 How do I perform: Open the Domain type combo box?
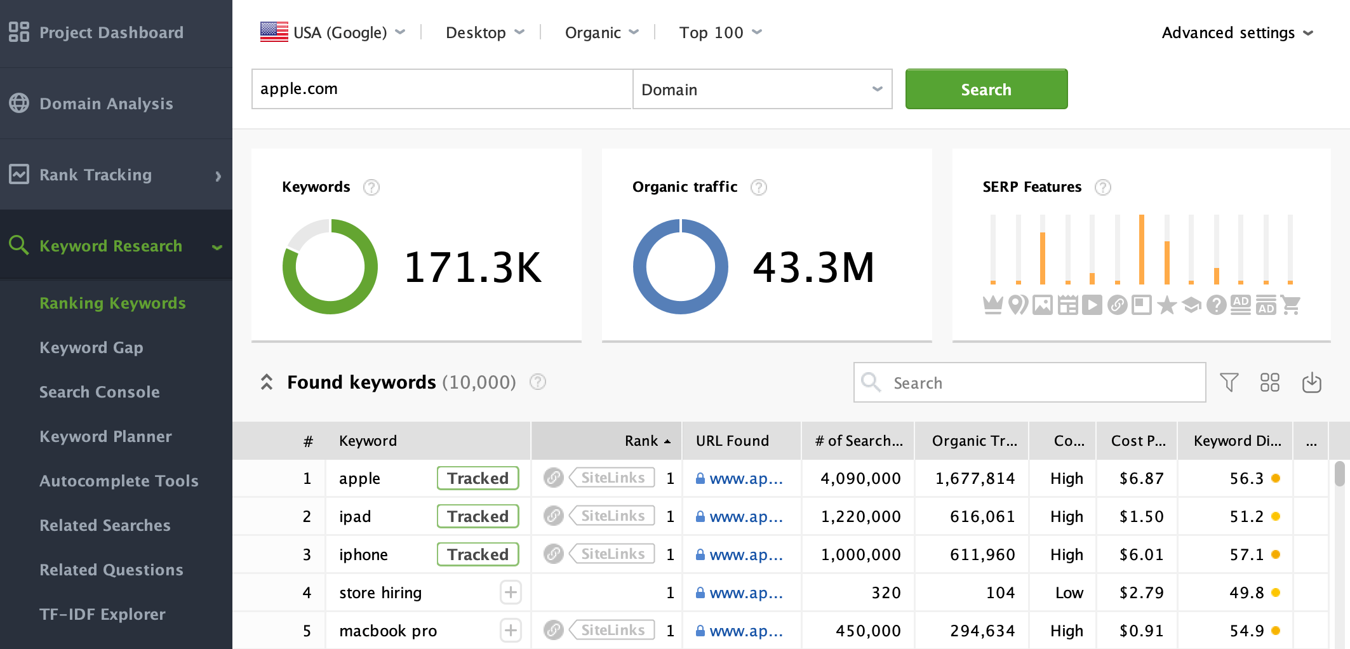[763, 89]
